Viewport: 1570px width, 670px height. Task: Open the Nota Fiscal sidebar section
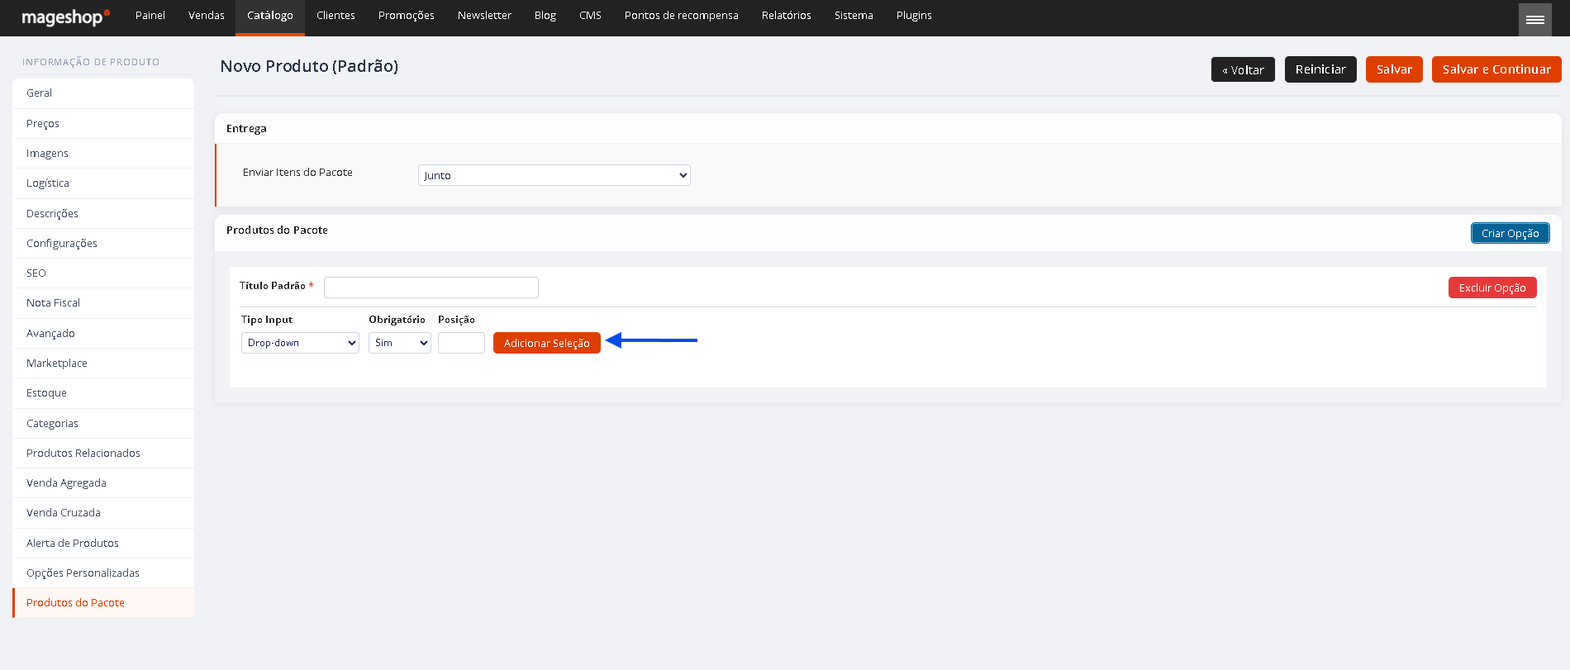[x=103, y=303]
